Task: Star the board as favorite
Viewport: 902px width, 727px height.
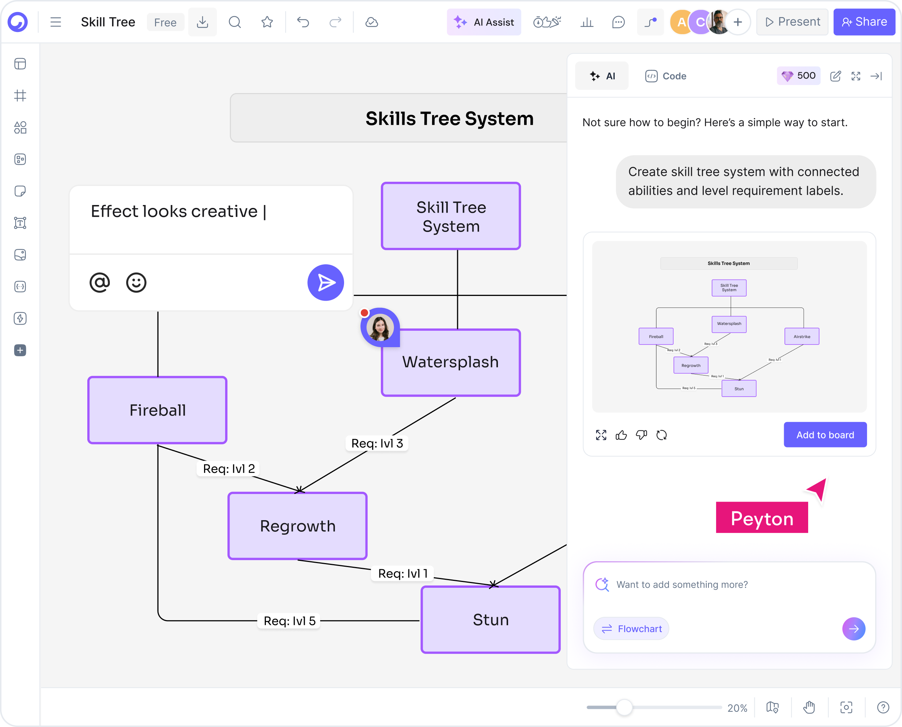Action: click(x=267, y=22)
